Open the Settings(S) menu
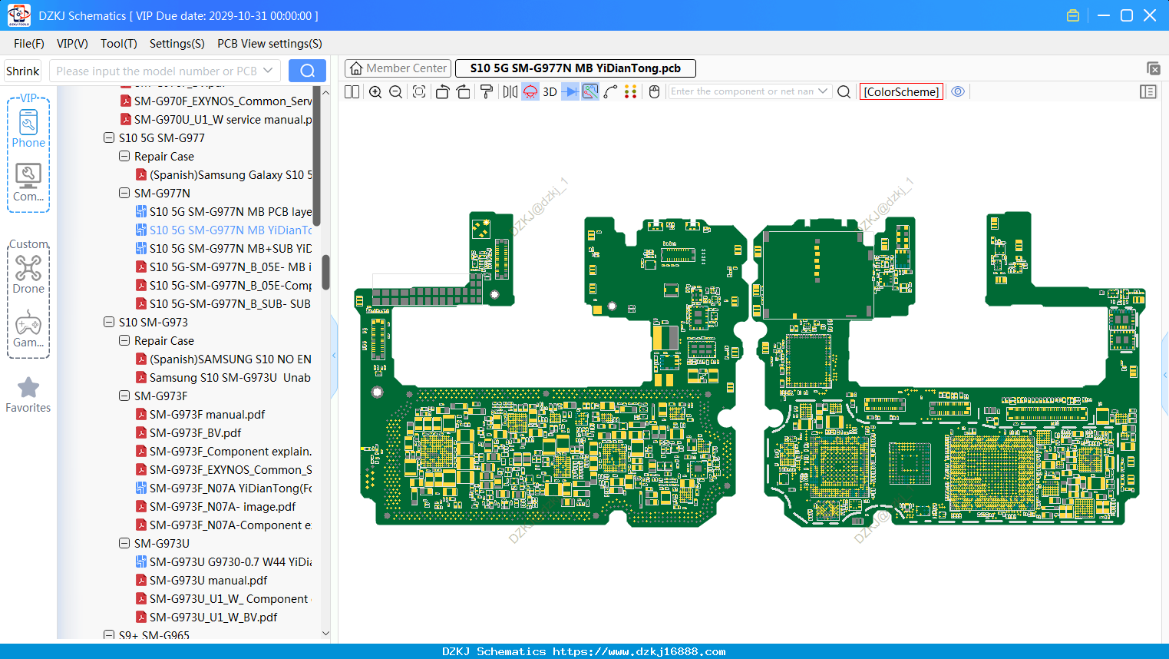The width and height of the screenshot is (1169, 659). [x=177, y=44]
